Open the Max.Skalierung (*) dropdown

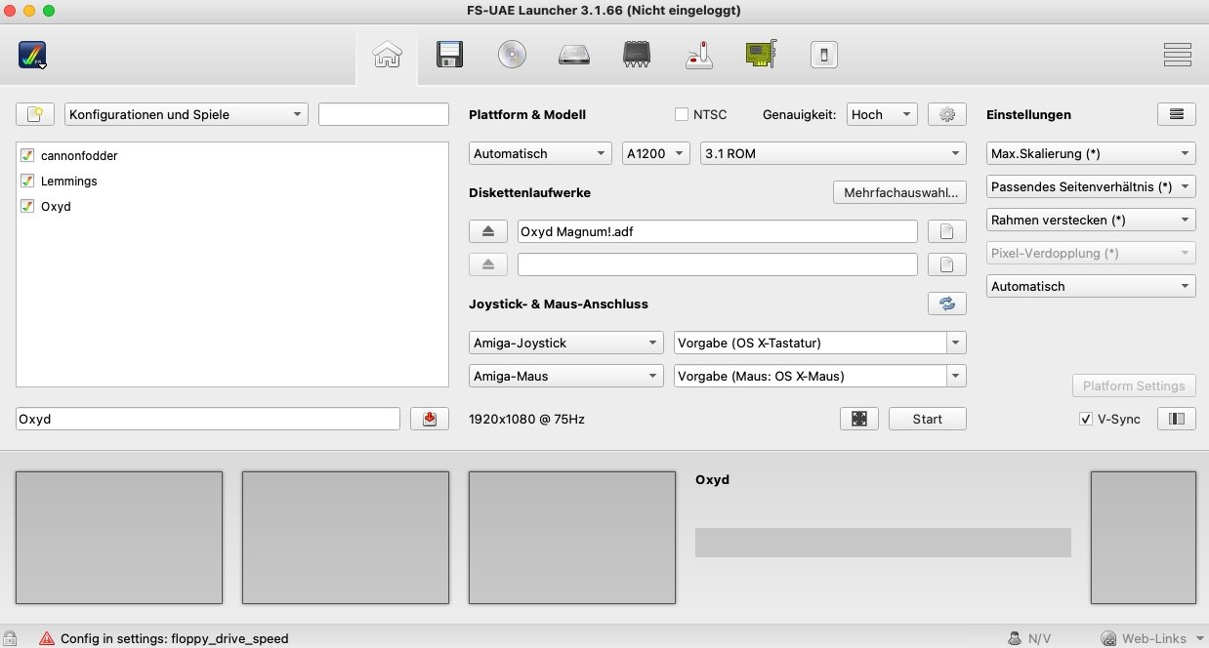tap(1092, 153)
